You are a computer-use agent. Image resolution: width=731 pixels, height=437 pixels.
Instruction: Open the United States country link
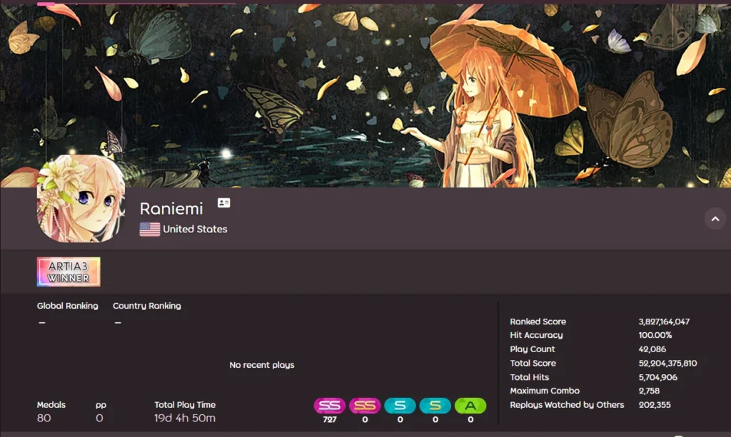tap(195, 229)
